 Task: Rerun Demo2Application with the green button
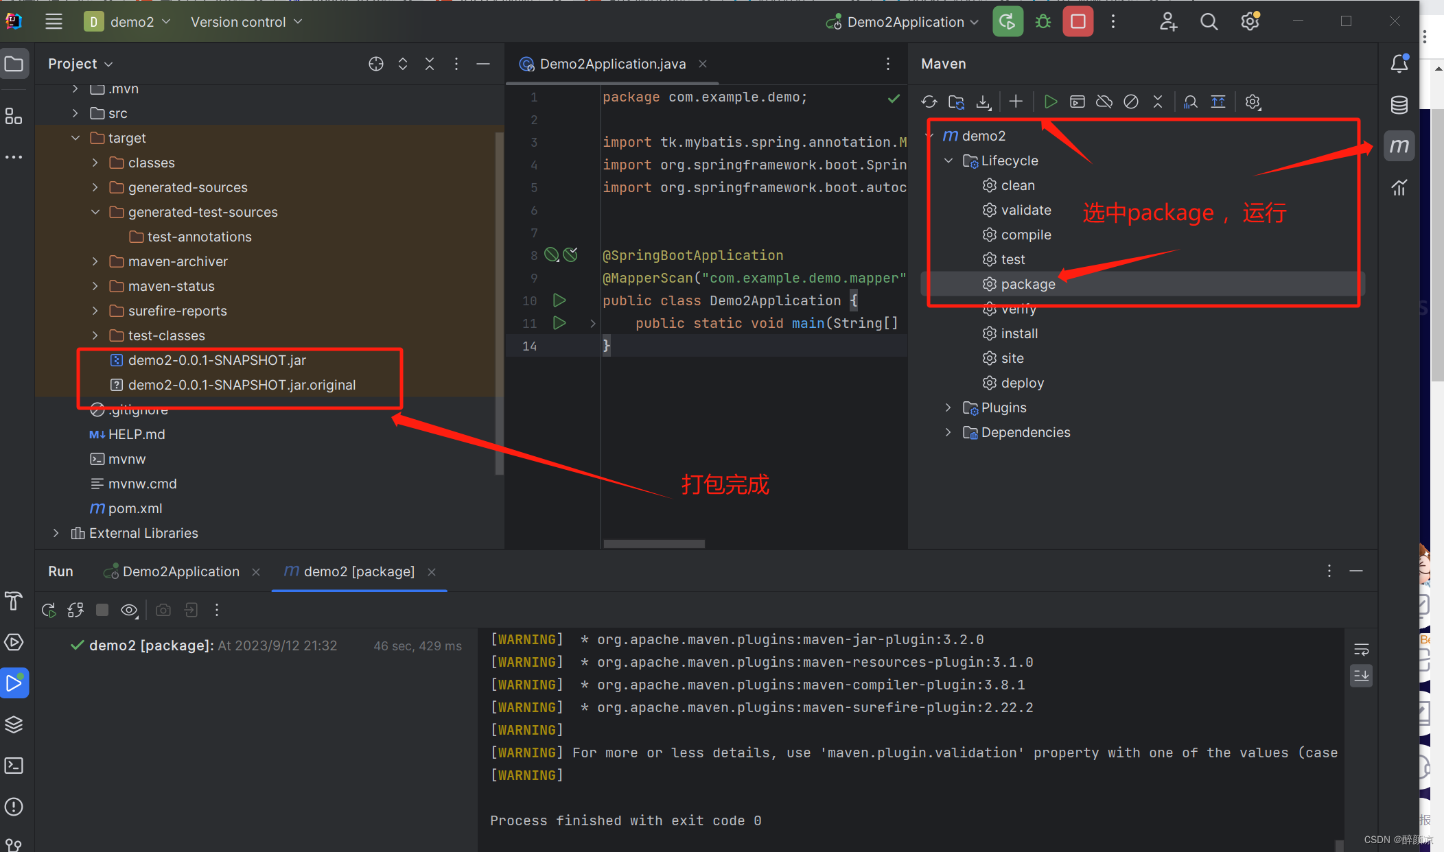1007,22
